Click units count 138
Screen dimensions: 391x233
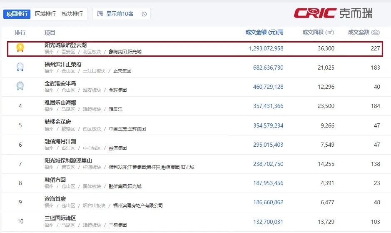[375, 164]
